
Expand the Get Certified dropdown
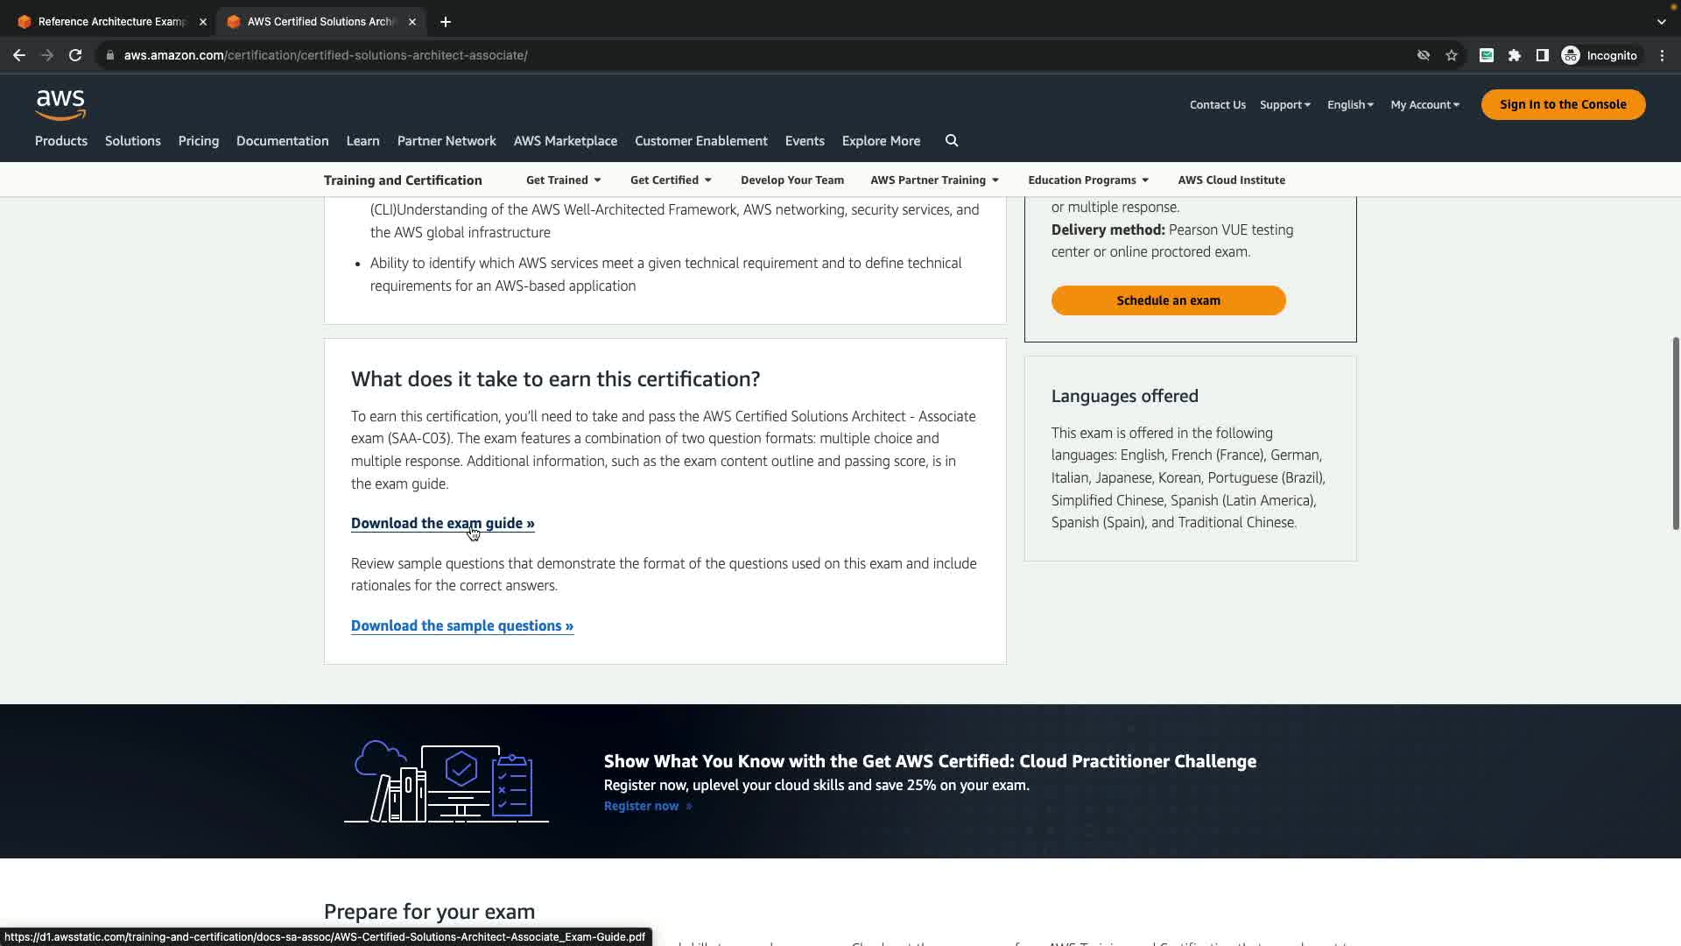pyautogui.click(x=671, y=180)
